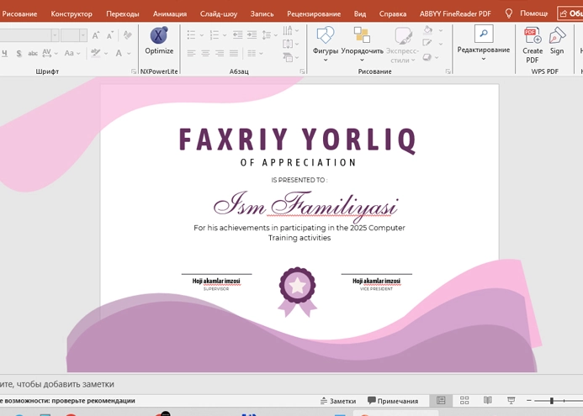The height and width of the screenshot is (416, 583).
Task: Click the award ribbon badge on slide
Action: pos(298,292)
